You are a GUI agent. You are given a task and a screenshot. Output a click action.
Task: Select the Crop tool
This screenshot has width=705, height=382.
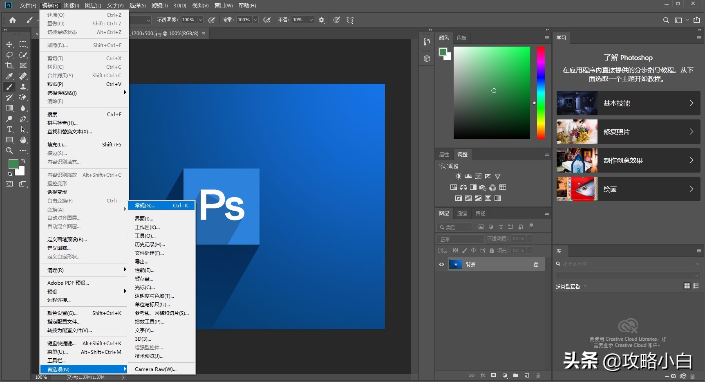(9, 65)
